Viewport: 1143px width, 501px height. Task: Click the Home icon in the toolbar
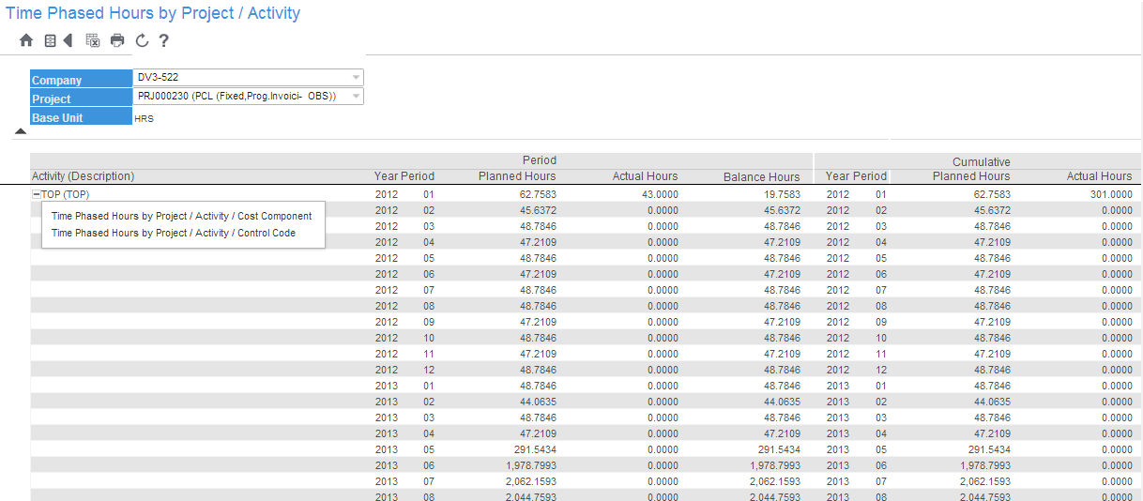pyautogui.click(x=26, y=40)
